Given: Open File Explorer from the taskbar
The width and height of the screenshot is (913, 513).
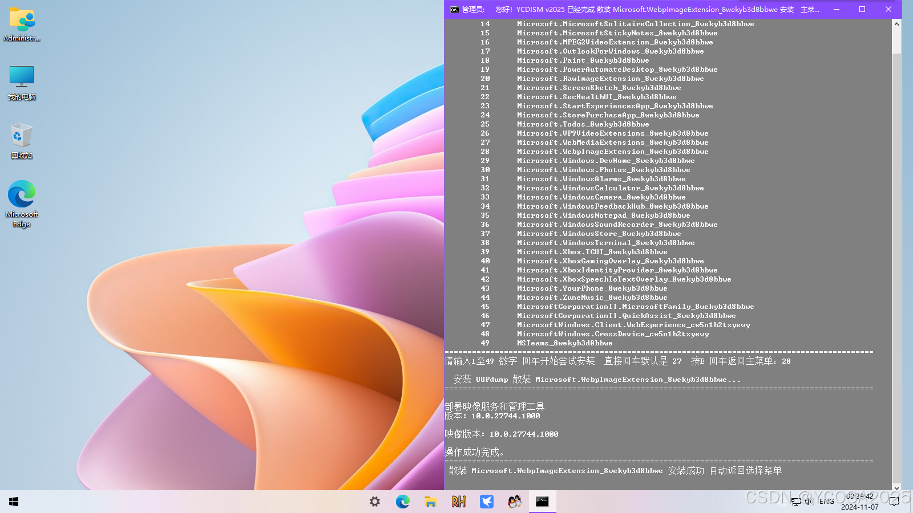Looking at the screenshot, I should point(430,502).
